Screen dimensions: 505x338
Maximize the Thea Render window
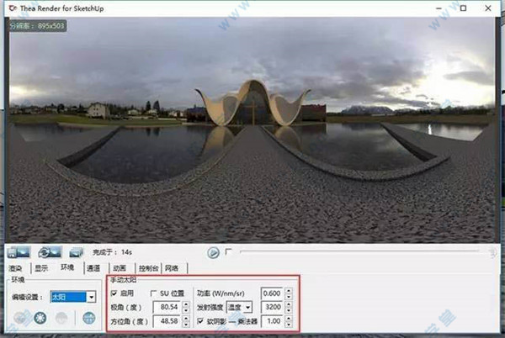pyautogui.click(x=463, y=8)
